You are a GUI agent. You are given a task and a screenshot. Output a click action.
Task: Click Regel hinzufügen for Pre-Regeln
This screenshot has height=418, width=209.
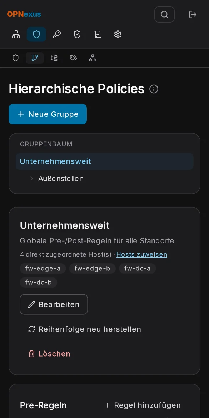pyautogui.click(x=142, y=405)
